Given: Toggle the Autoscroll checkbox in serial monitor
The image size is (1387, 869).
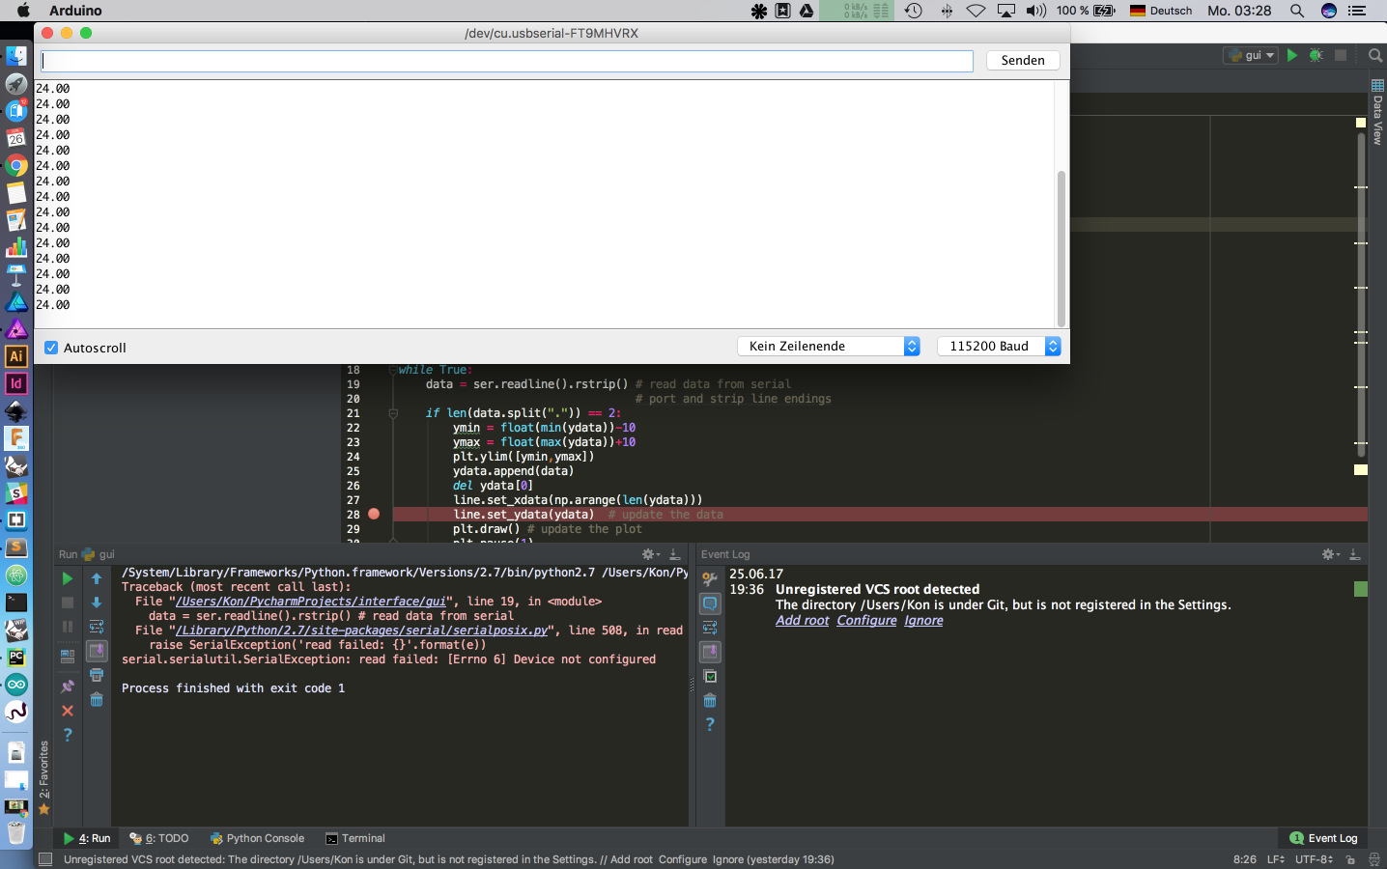Looking at the screenshot, I should click(51, 348).
